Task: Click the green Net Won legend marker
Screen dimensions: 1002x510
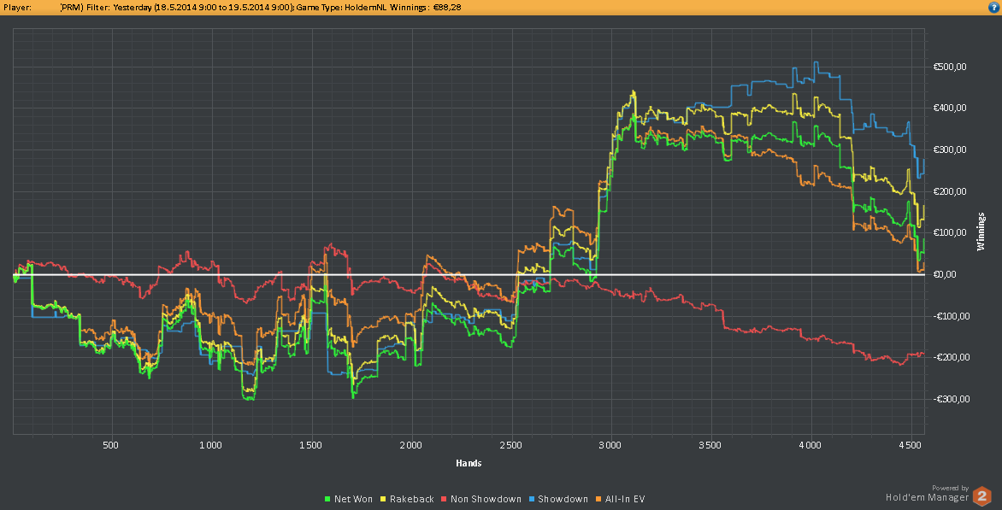Action: point(328,499)
